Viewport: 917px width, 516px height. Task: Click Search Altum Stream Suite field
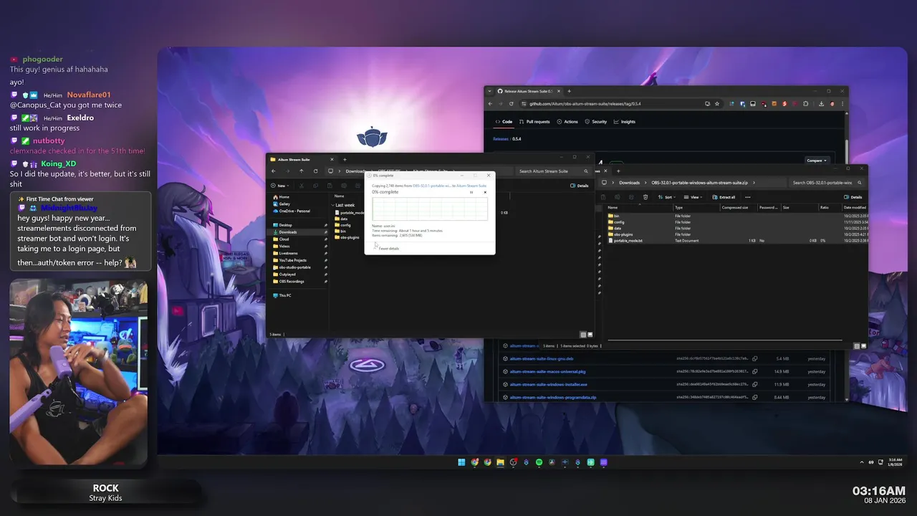[x=553, y=171]
